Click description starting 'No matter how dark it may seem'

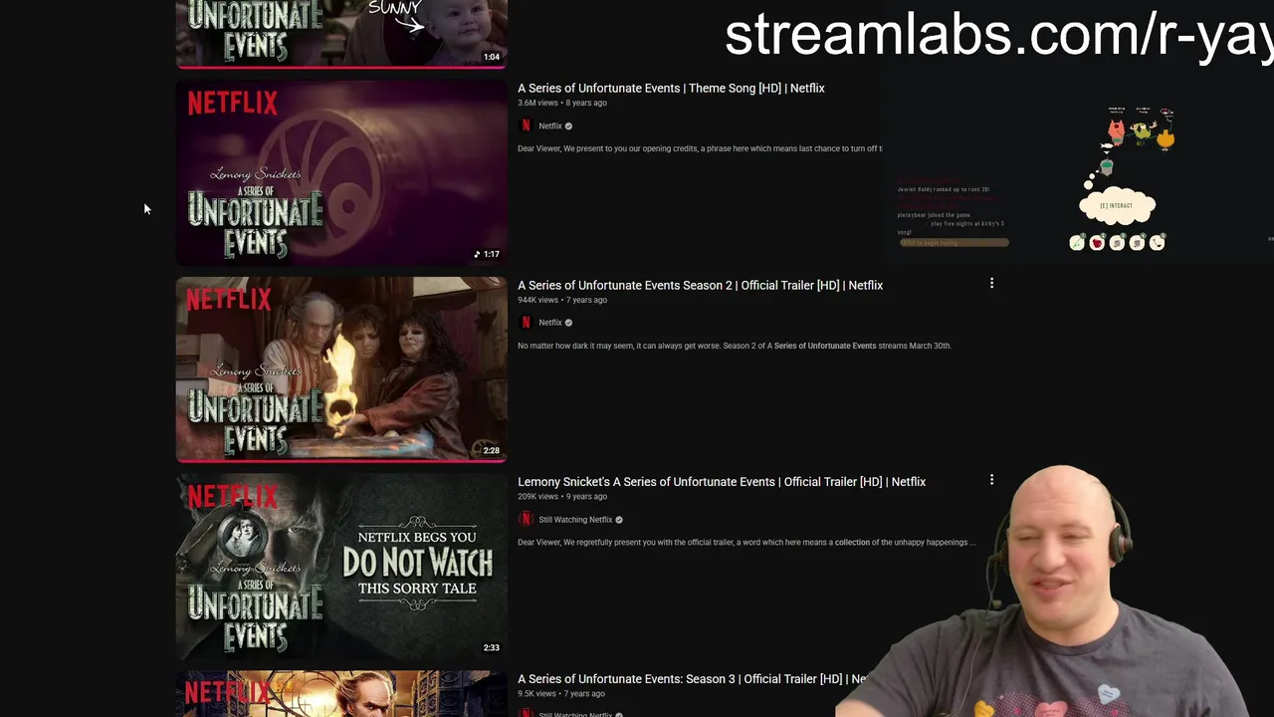pyautogui.click(x=735, y=346)
